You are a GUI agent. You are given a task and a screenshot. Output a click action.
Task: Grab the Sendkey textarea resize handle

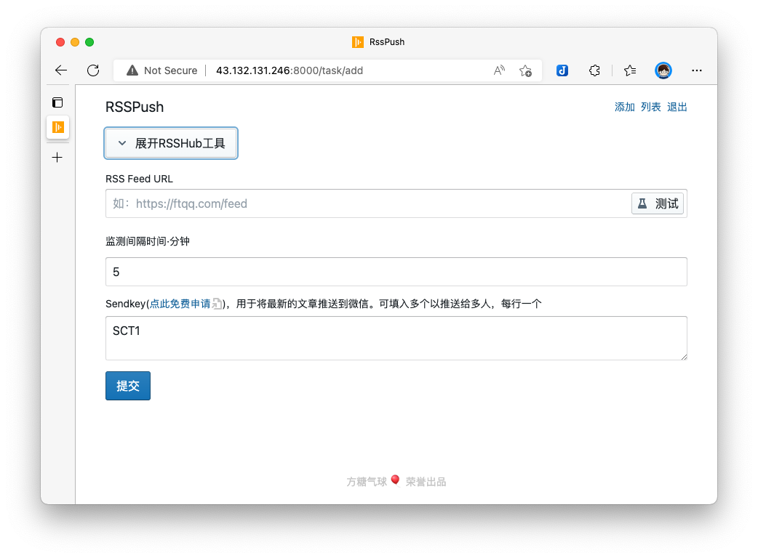(684, 357)
